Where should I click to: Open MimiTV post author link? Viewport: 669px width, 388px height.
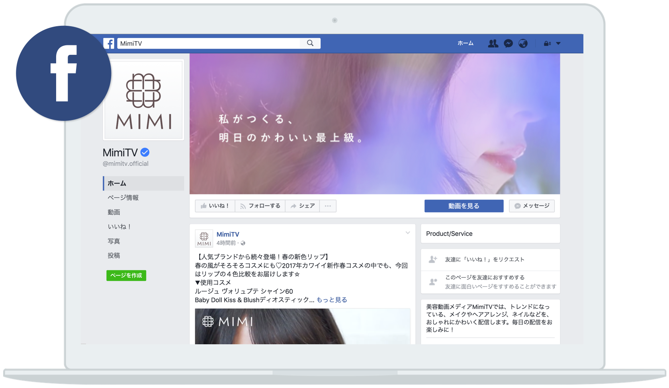(x=228, y=235)
